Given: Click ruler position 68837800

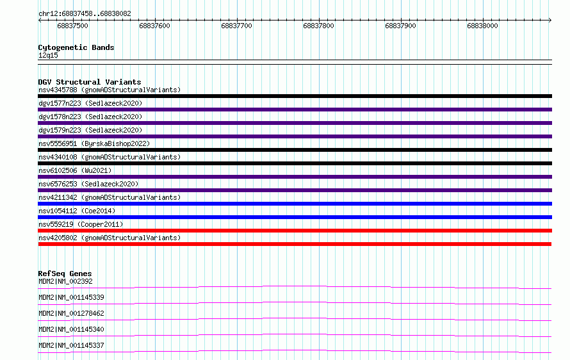Looking at the screenshot, I should 318,26.
